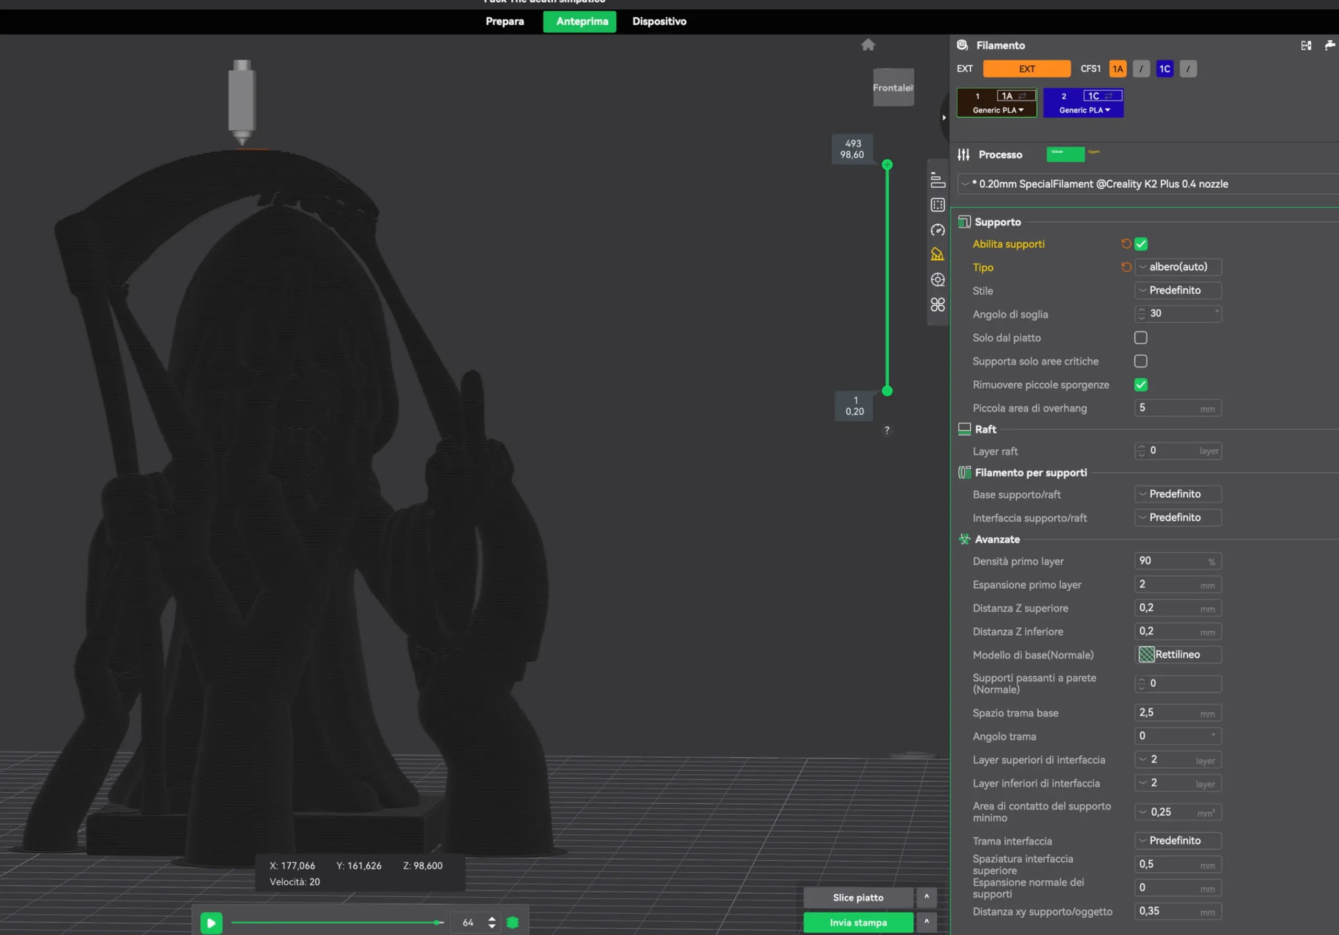Click the orange EXT filament button
The height and width of the screenshot is (935, 1339).
click(1026, 69)
